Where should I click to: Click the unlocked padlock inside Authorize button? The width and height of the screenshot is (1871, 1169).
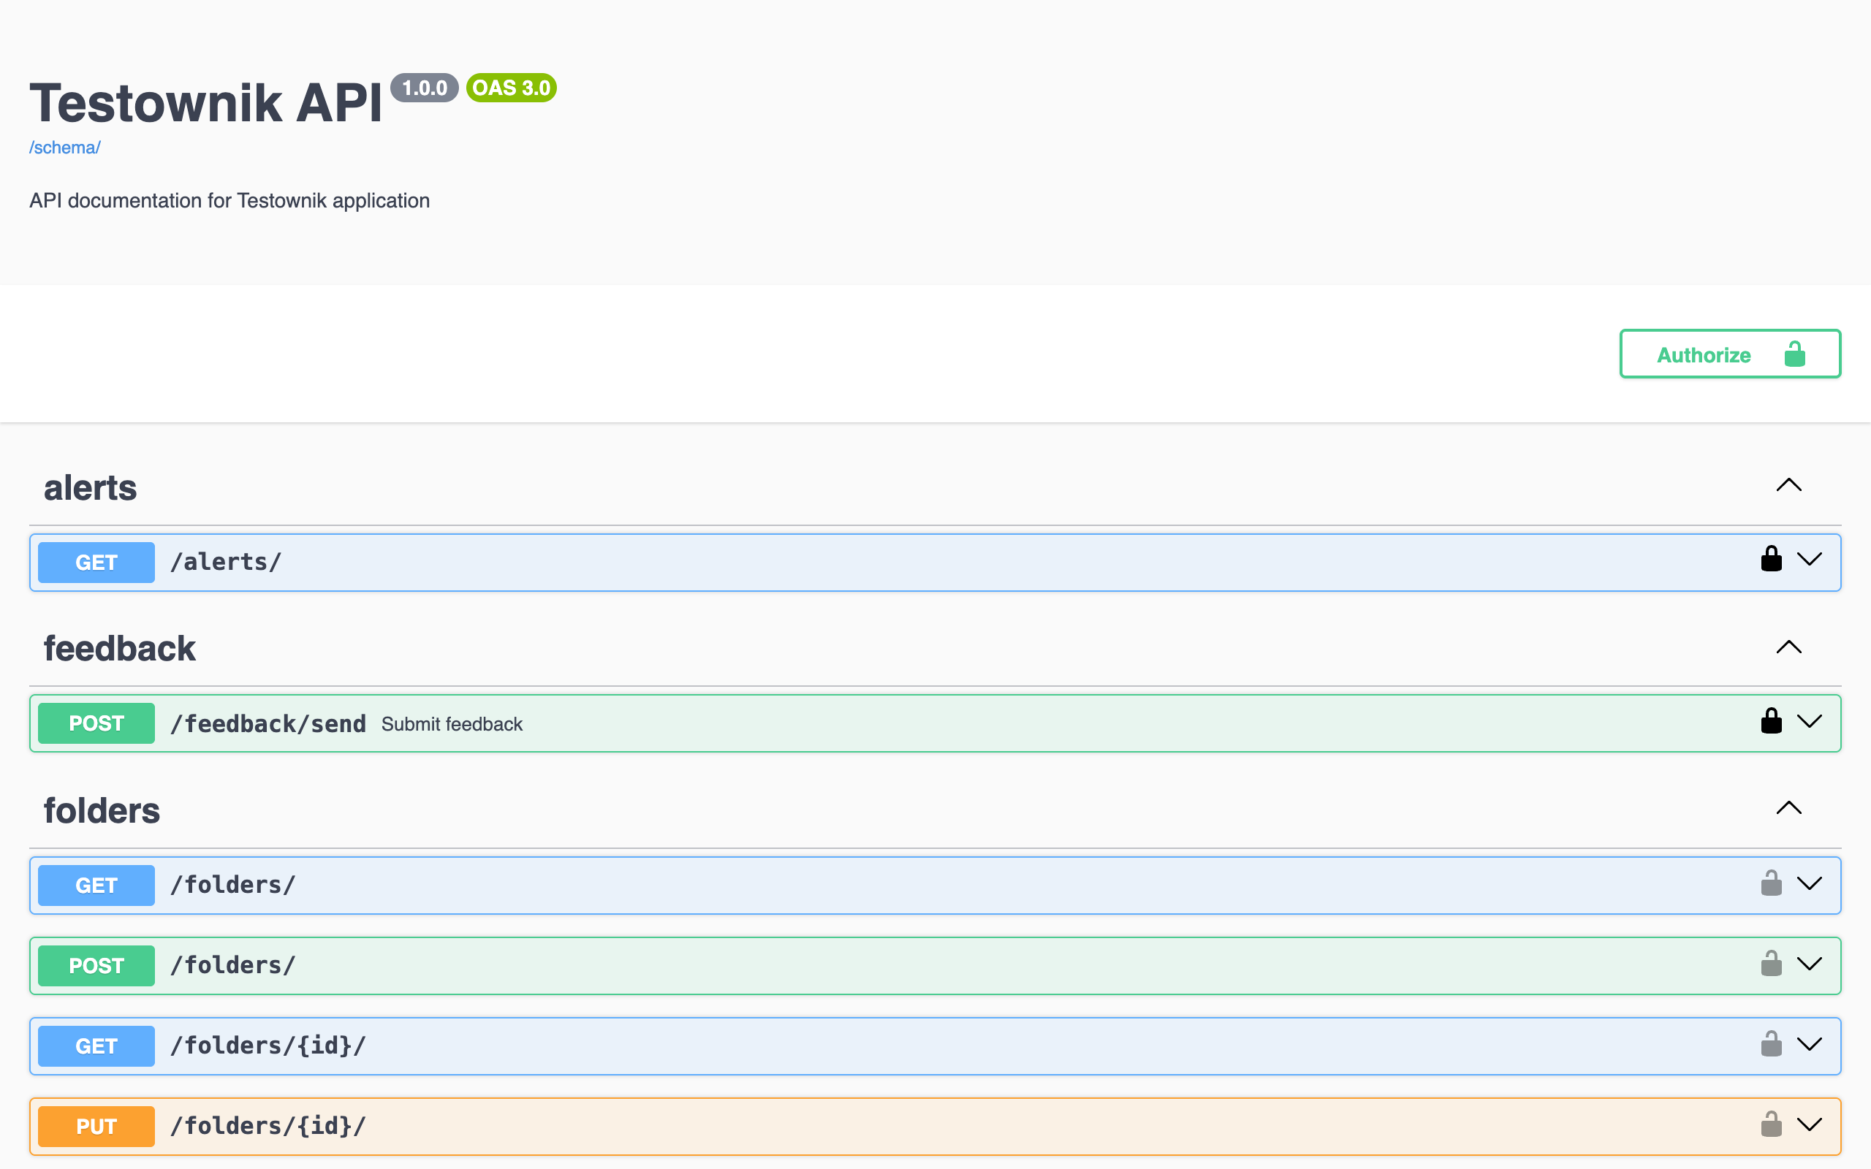(1795, 354)
